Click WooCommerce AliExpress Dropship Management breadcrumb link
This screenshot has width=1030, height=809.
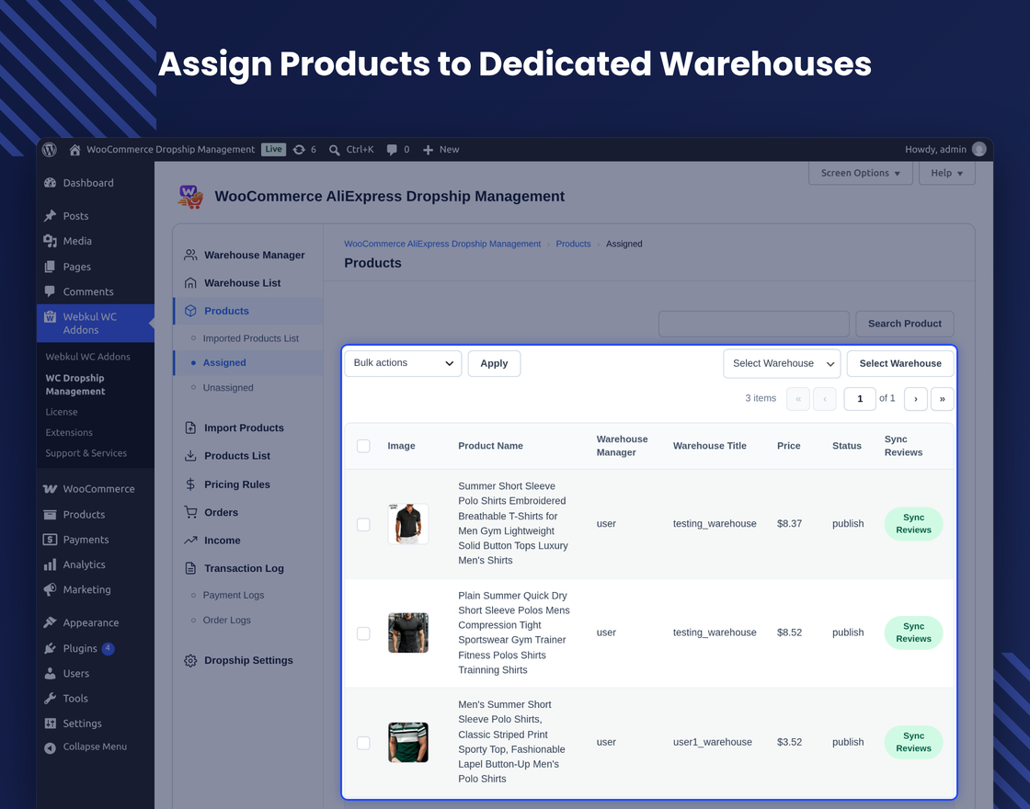pos(442,244)
